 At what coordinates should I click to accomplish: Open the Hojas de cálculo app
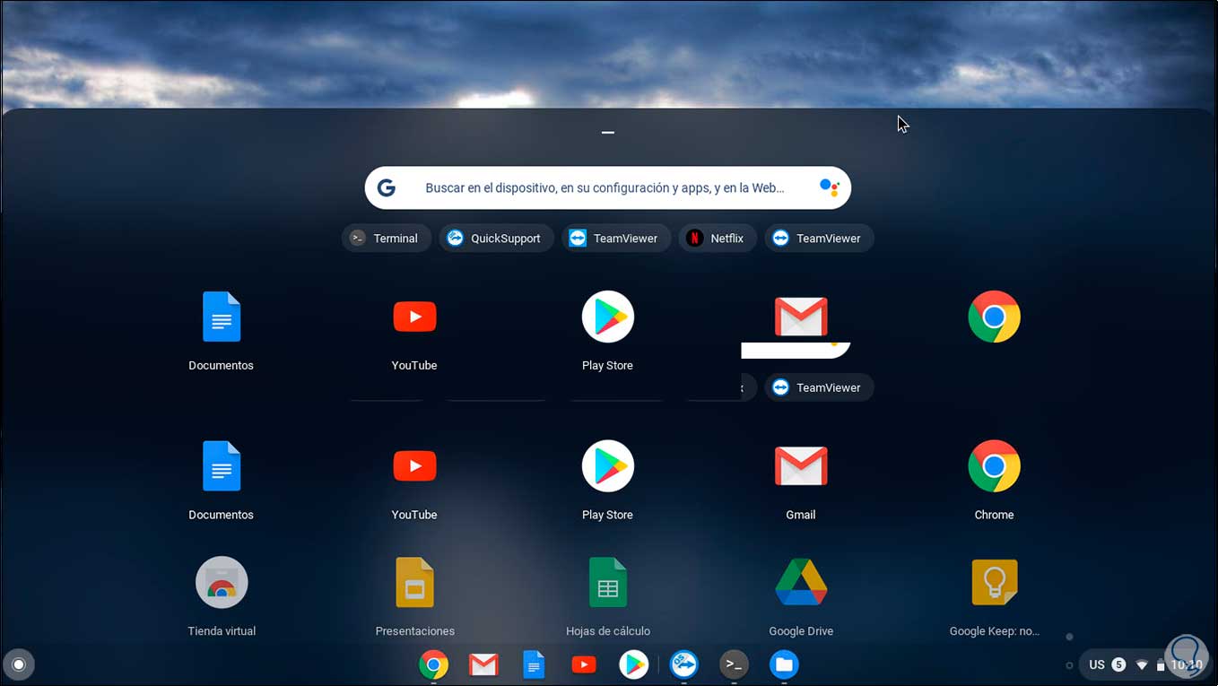pos(608,596)
